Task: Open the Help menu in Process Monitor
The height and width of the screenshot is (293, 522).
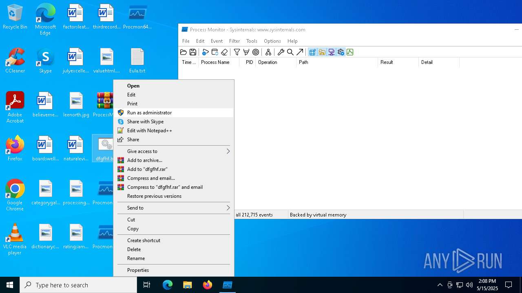Action: (292, 41)
